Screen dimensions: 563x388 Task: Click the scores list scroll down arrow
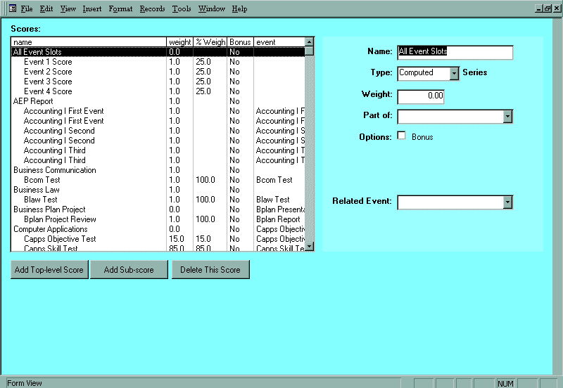point(309,246)
